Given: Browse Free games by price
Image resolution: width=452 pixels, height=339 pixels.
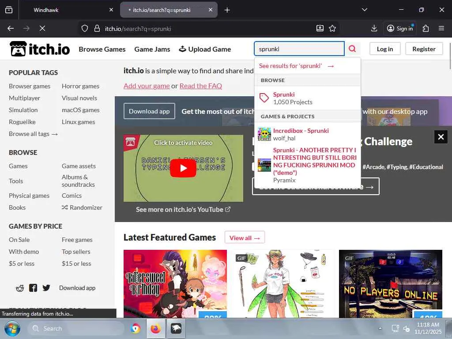Looking at the screenshot, I should (x=77, y=240).
